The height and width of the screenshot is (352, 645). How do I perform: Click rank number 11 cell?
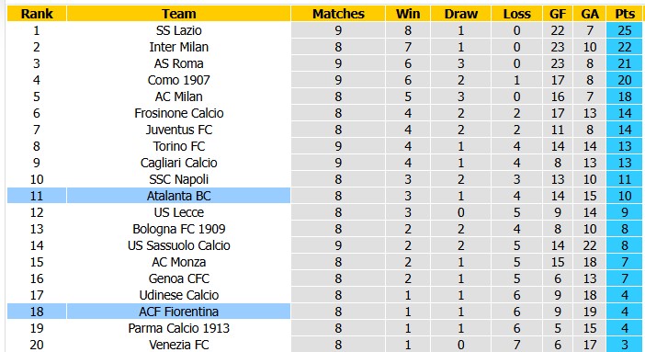(37, 196)
